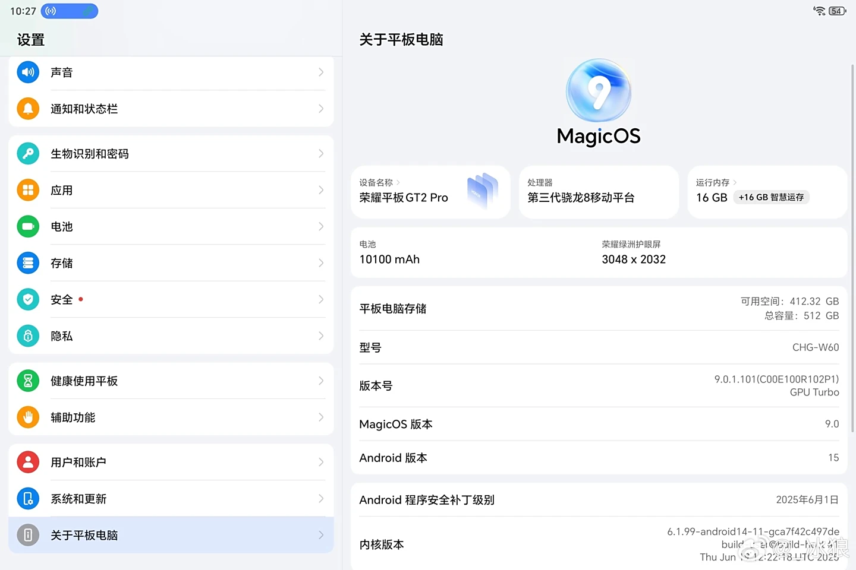Tap the orange Accessibility (辅助功能) hand icon

28,417
